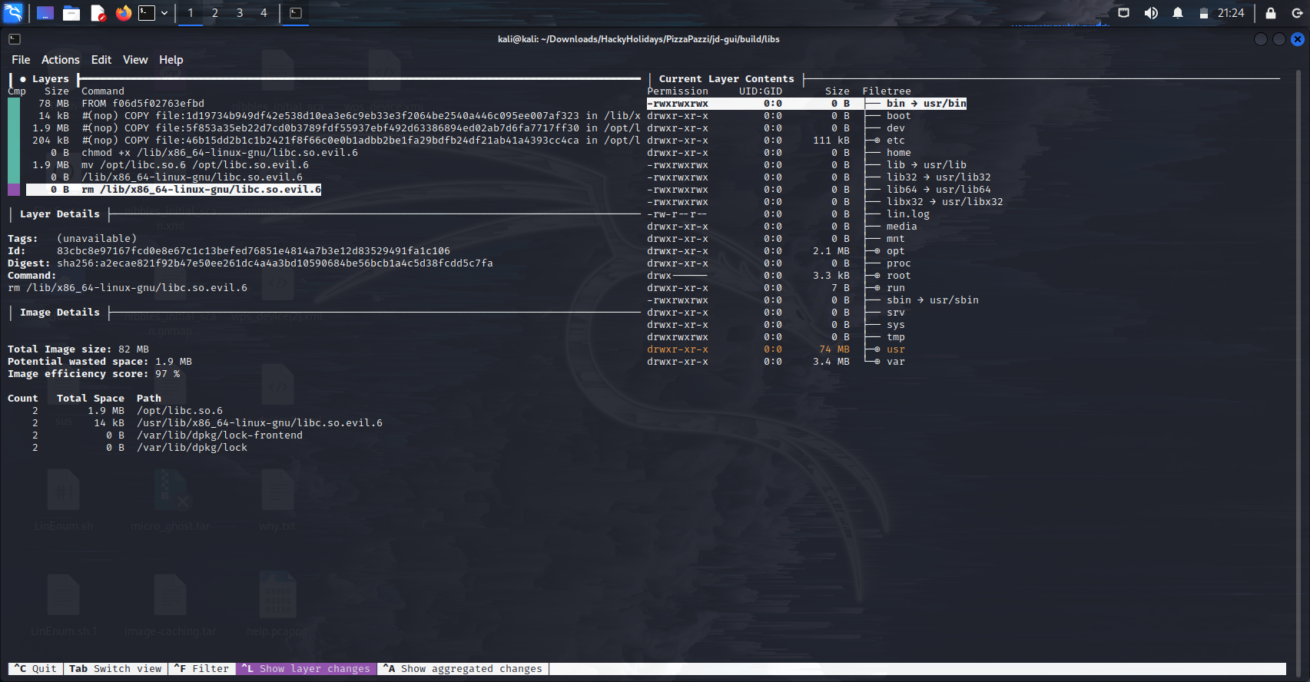Switch to workspace 1
This screenshot has height=682, width=1310.
[191, 13]
